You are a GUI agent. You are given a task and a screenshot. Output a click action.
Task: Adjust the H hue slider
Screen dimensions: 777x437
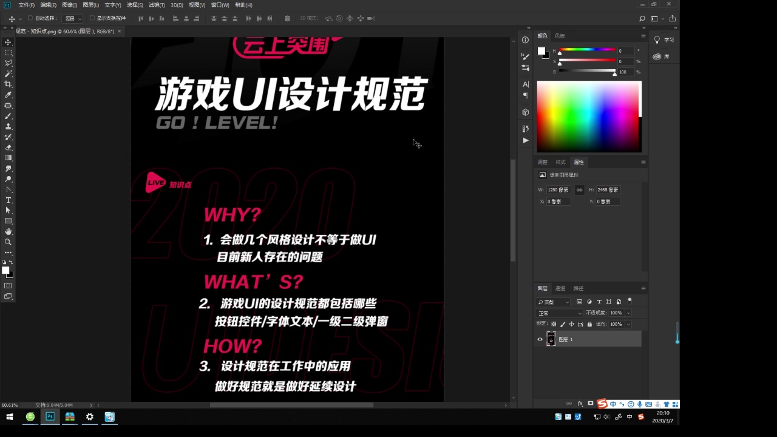coord(588,51)
